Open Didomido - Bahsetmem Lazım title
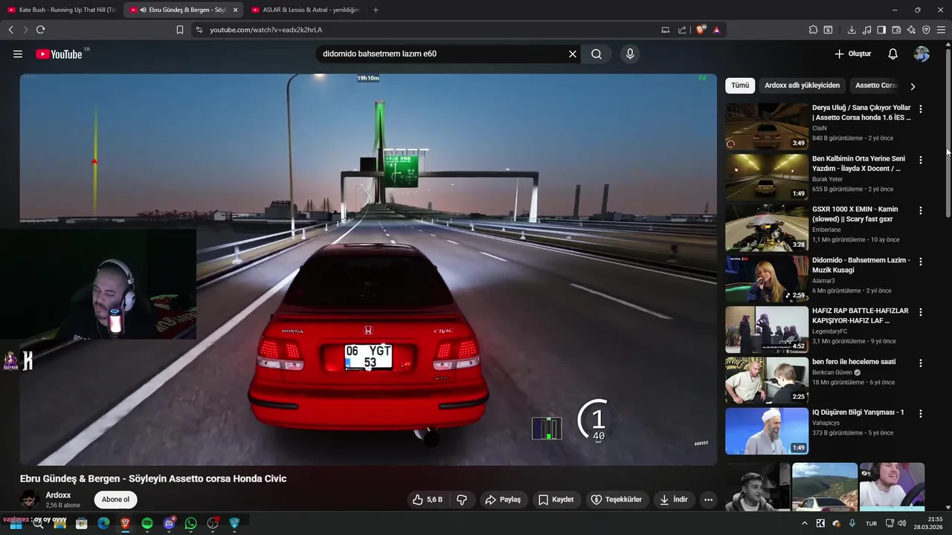952x535 pixels. point(861,265)
